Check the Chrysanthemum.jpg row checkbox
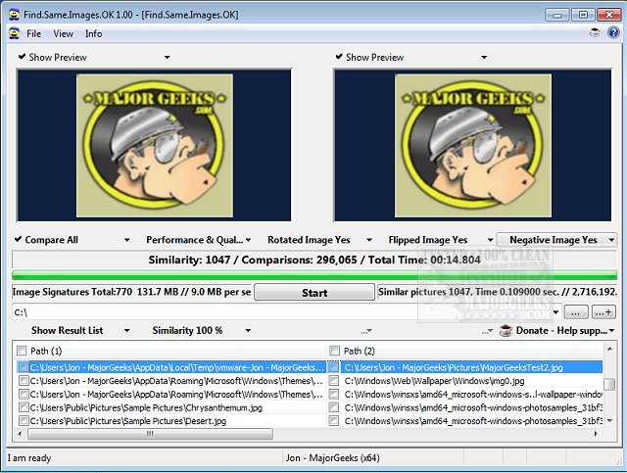 click(24, 407)
